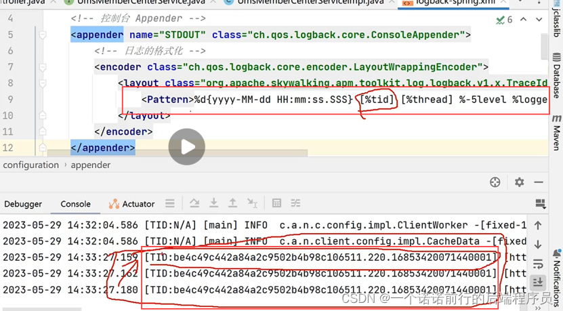Toggle Scroll to End in the console

click(x=538, y=283)
